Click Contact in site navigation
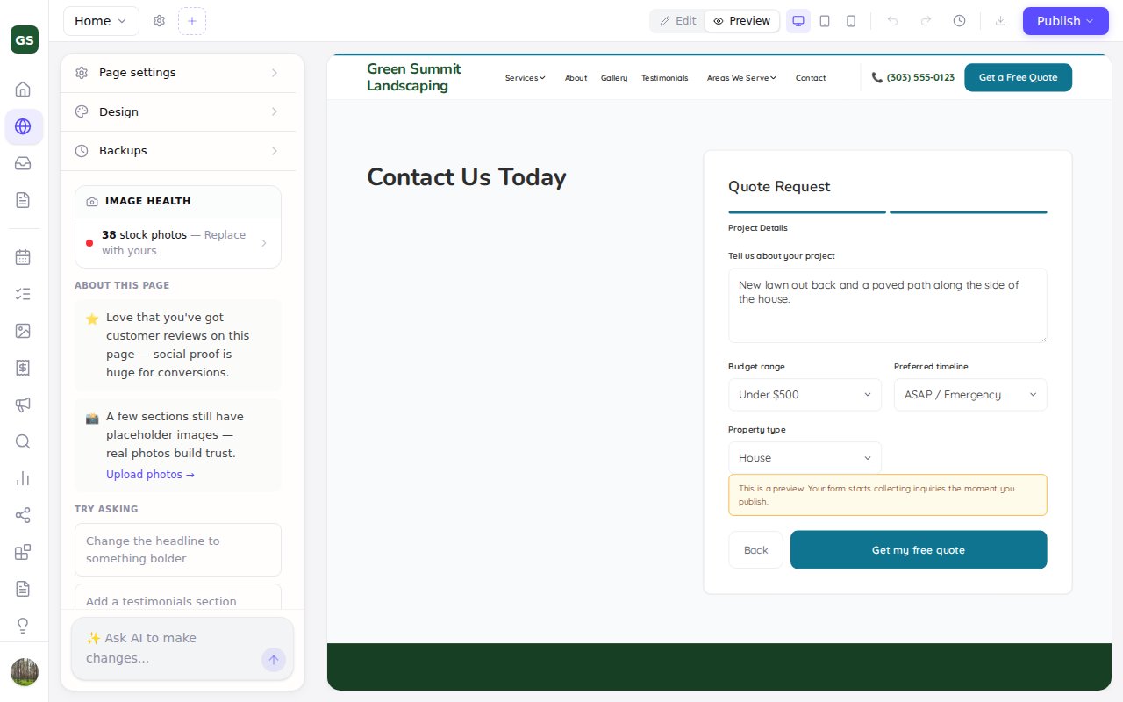The width and height of the screenshot is (1123, 702). pos(811,78)
